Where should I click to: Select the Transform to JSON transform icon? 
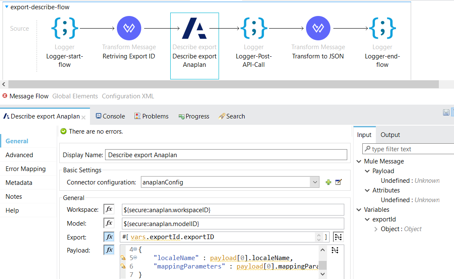(318, 28)
